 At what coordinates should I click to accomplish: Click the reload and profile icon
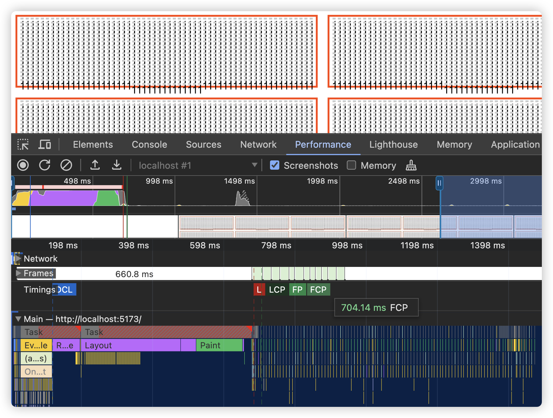(45, 165)
